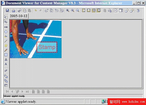Select the Fit Height view icon
This screenshot has height=105, width=146.
84,11
